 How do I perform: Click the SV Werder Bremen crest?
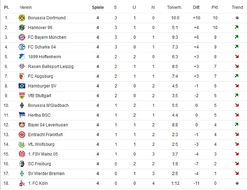(x=22, y=173)
